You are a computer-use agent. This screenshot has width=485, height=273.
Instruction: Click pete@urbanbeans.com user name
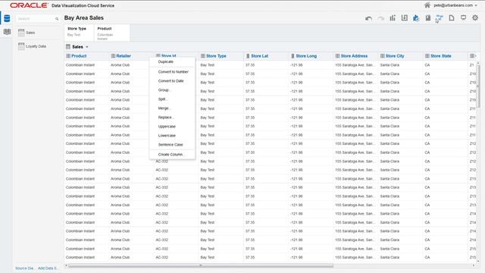(453, 5)
